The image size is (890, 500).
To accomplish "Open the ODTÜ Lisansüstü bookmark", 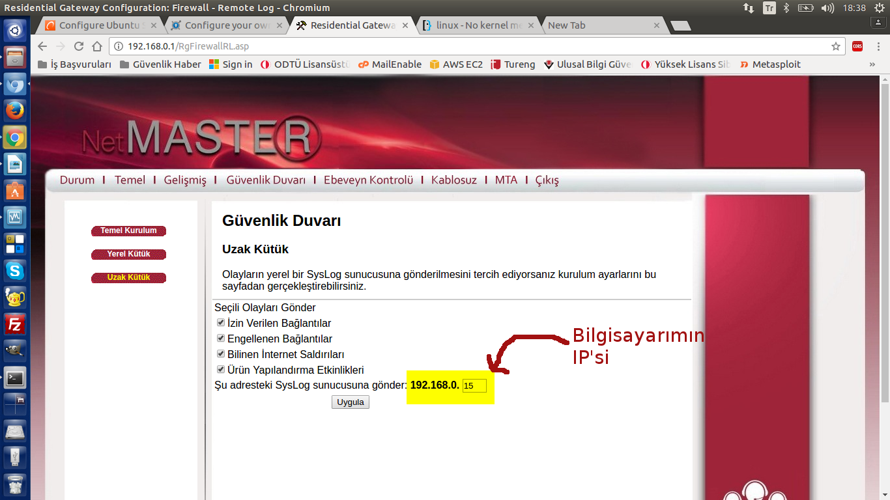I will (306, 64).
